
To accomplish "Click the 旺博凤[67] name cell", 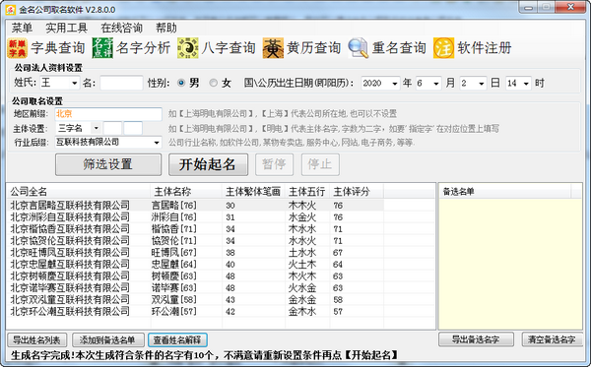I will (x=173, y=253).
